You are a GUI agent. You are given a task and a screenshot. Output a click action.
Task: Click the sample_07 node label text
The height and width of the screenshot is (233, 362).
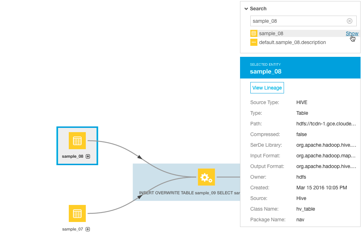[72, 229]
